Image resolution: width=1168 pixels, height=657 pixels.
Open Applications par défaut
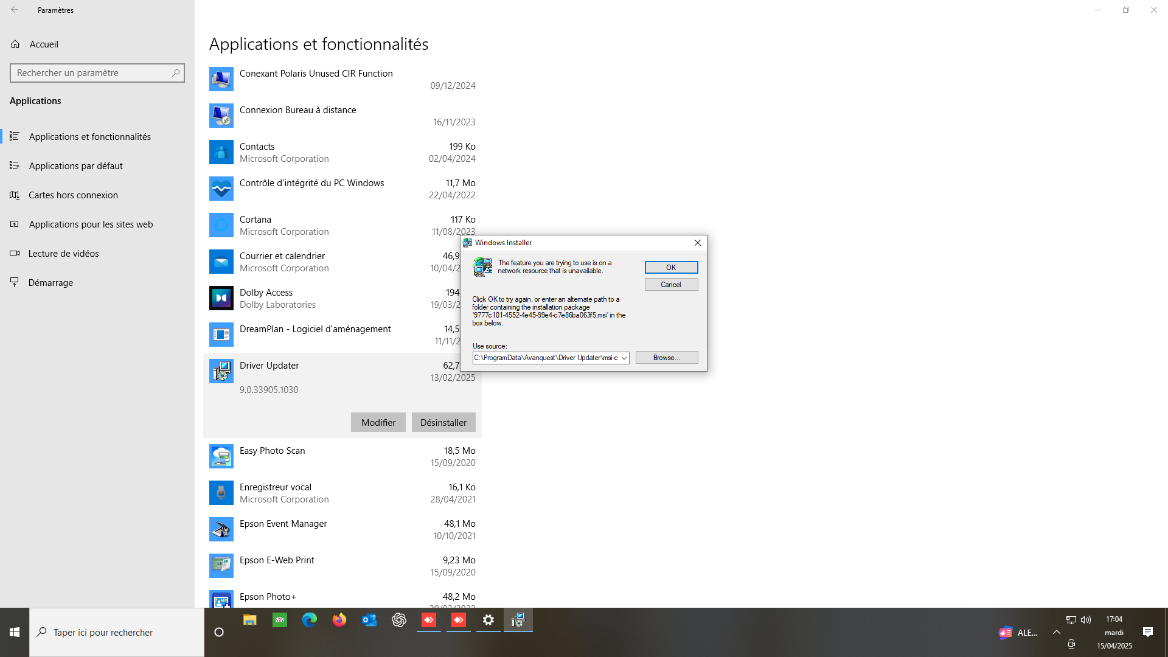(x=76, y=166)
